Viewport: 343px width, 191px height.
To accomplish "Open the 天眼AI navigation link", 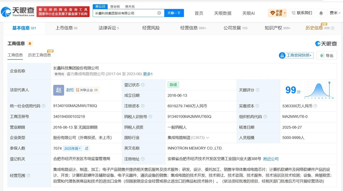I will (248, 13).
